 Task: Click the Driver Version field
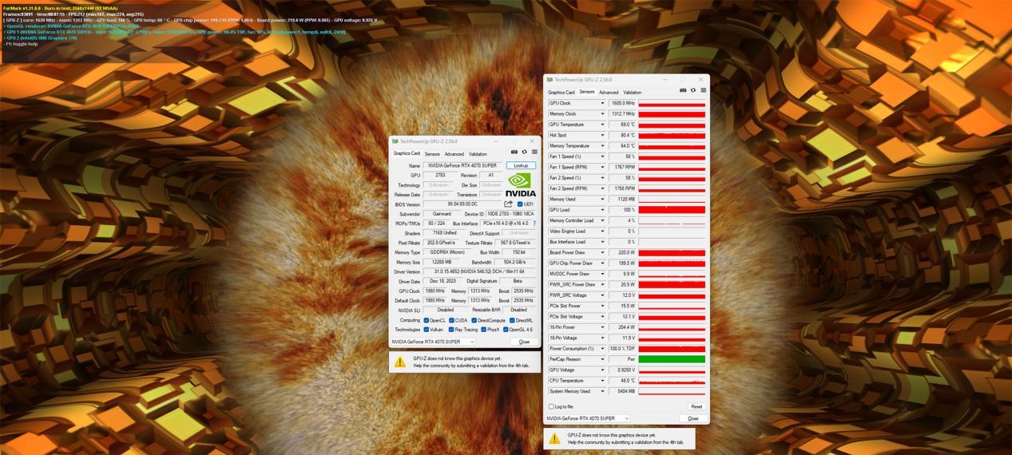coord(479,271)
